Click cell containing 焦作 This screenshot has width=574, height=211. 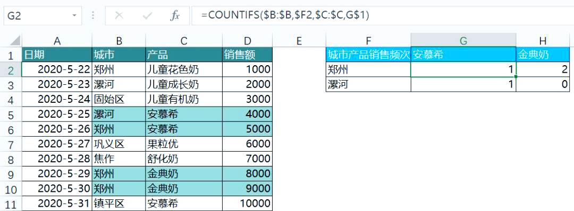click(119, 159)
